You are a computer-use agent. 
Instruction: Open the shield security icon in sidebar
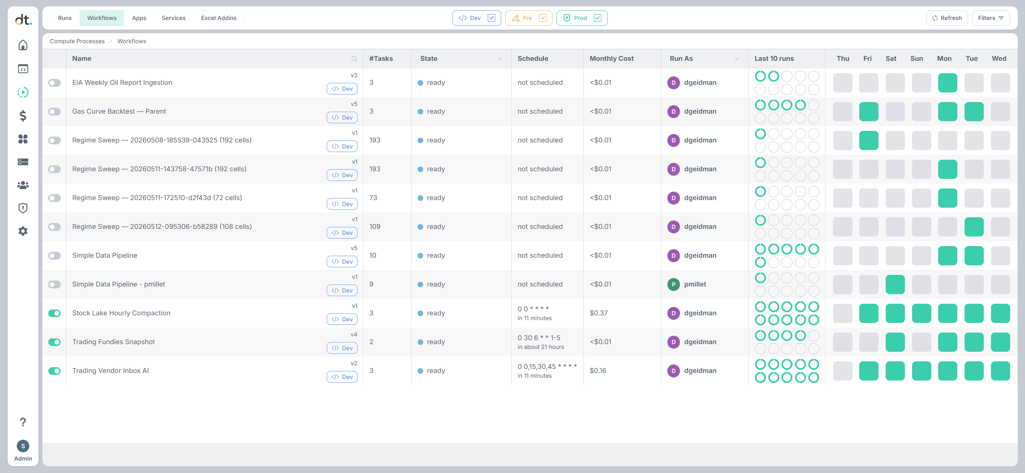(x=23, y=208)
